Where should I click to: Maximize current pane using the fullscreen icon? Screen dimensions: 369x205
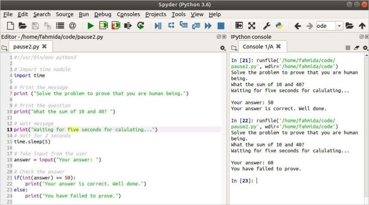(x=251, y=26)
